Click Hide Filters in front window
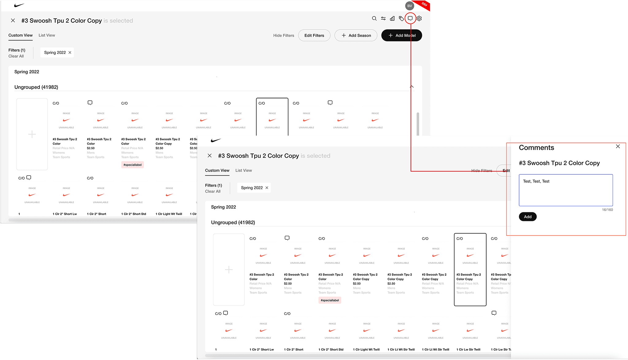The height and width of the screenshot is (360, 628). tap(481, 171)
